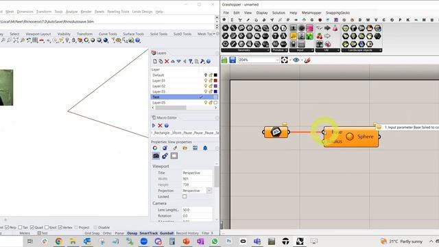
Task: Open the Grasshopper preview eye icon
Action: pos(296,60)
